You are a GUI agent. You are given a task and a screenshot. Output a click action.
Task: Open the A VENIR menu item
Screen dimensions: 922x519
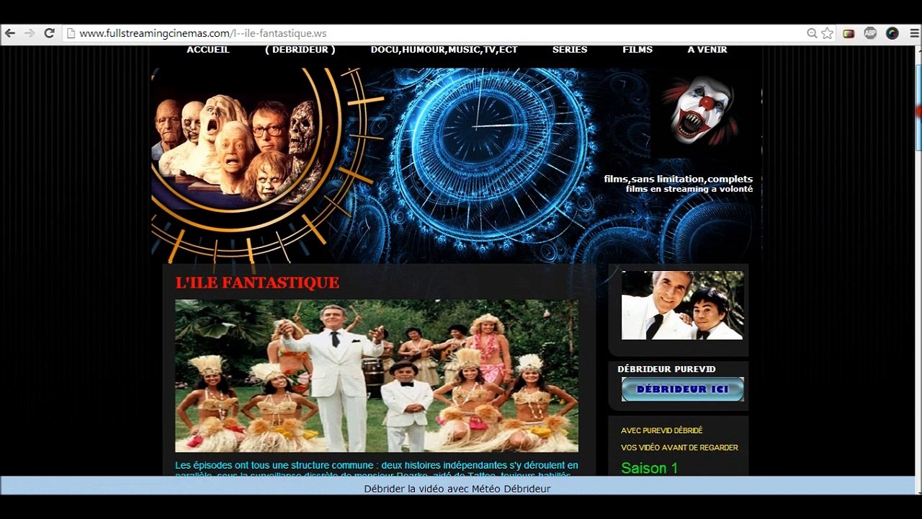707,50
